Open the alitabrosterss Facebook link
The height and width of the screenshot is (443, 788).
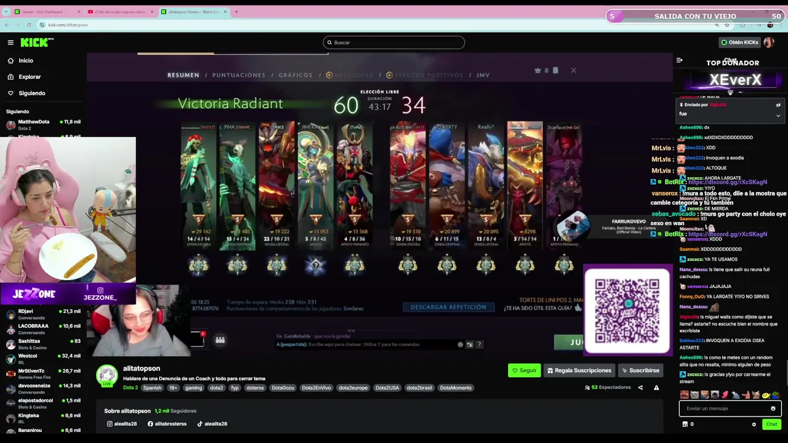point(167,424)
